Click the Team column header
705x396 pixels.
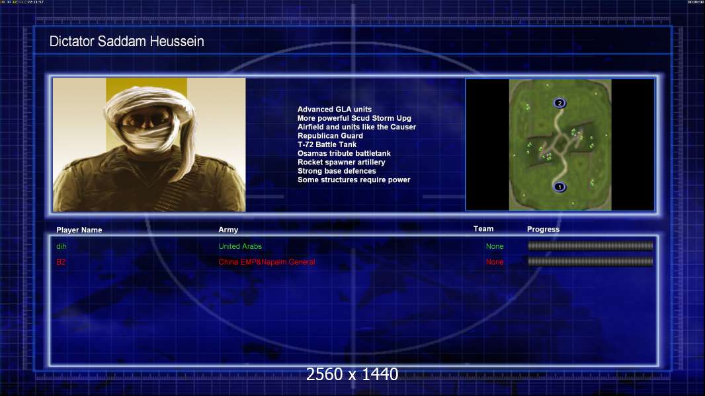pyautogui.click(x=483, y=229)
